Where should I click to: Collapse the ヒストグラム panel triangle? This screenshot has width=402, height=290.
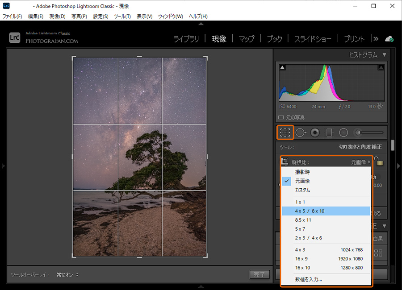click(384, 55)
